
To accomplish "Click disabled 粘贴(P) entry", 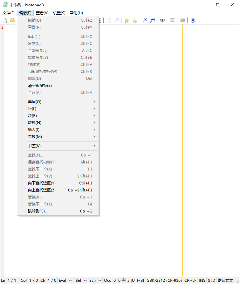I will tap(58, 65).
